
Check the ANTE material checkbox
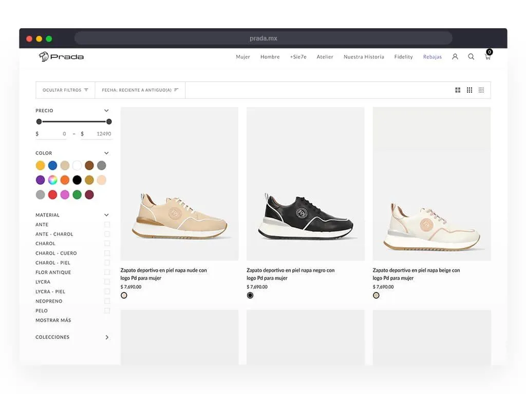pyautogui.click(x=107, y=225)
